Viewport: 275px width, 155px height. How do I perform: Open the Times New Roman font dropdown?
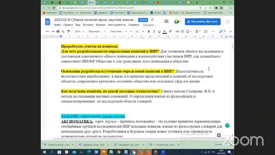pos(119,31)
